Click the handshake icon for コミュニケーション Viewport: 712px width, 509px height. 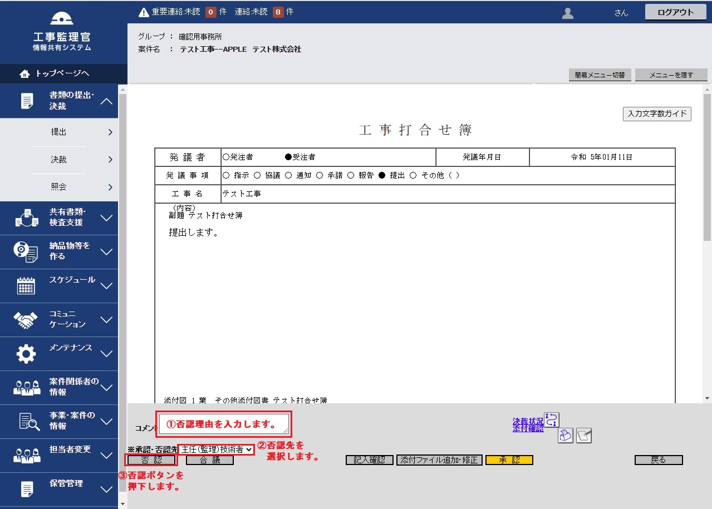pos(26,320)
